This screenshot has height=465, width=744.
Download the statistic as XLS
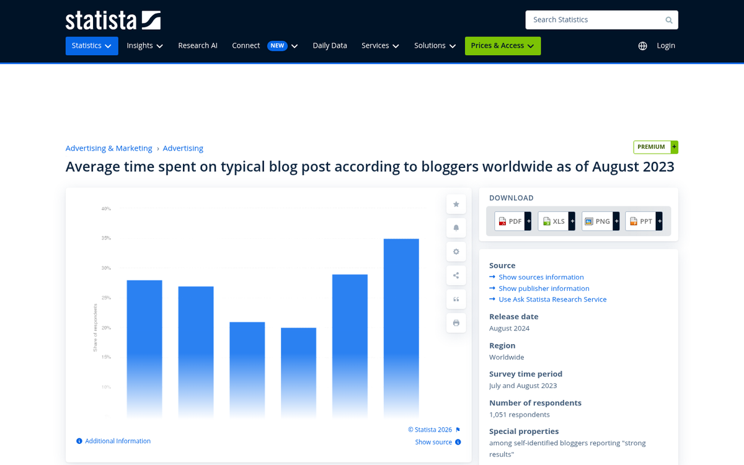coord(554,221)
